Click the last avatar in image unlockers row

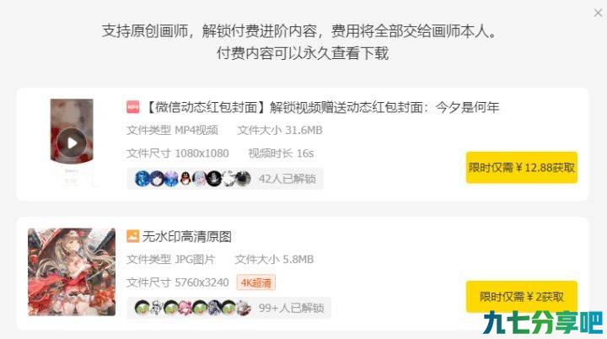(x=243, y=308)
